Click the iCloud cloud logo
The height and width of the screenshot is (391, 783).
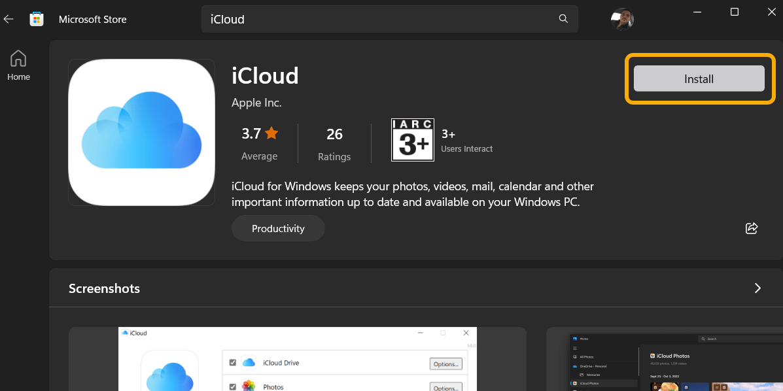[x=141, y=131]
